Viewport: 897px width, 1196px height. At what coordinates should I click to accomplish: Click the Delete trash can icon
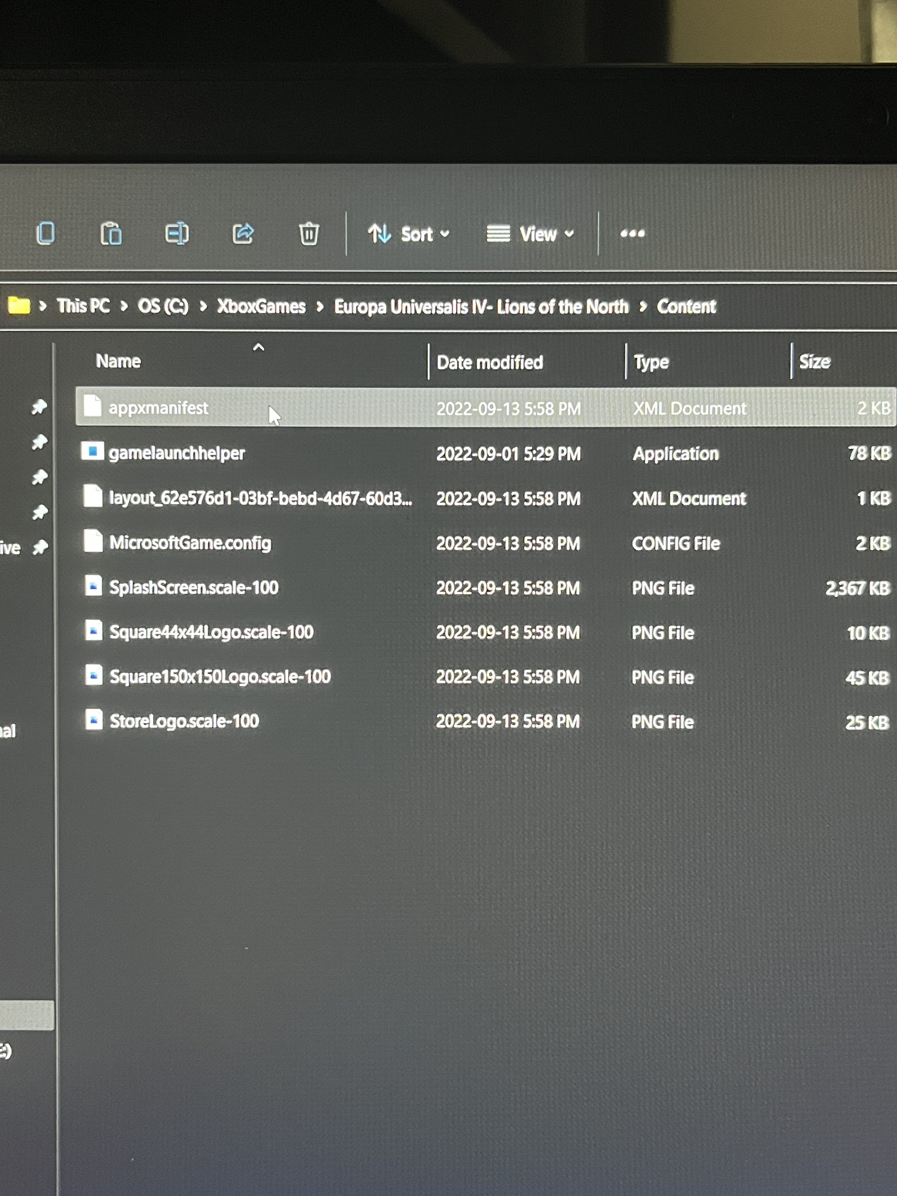click(309, 233)
